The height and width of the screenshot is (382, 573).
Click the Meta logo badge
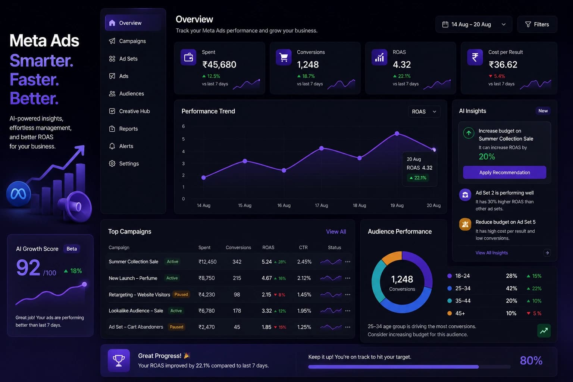(18, 194)
